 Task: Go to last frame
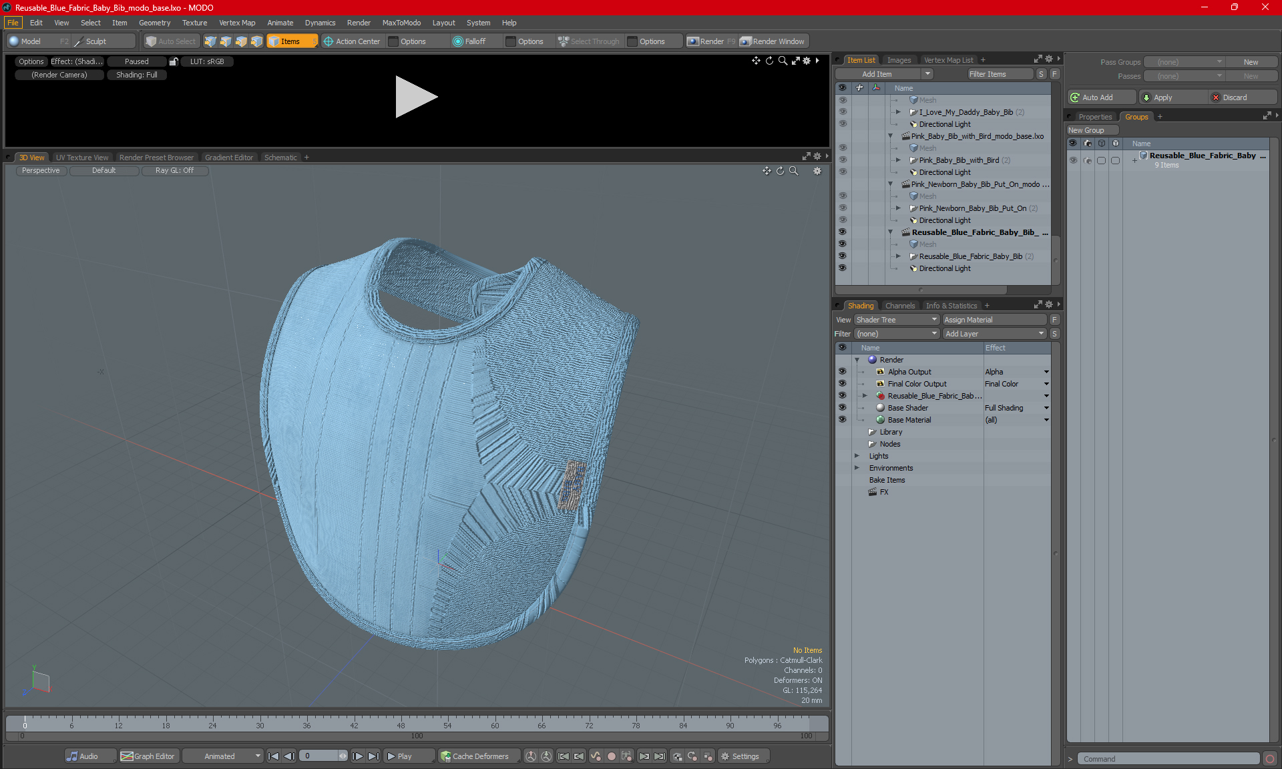(374, 756)
